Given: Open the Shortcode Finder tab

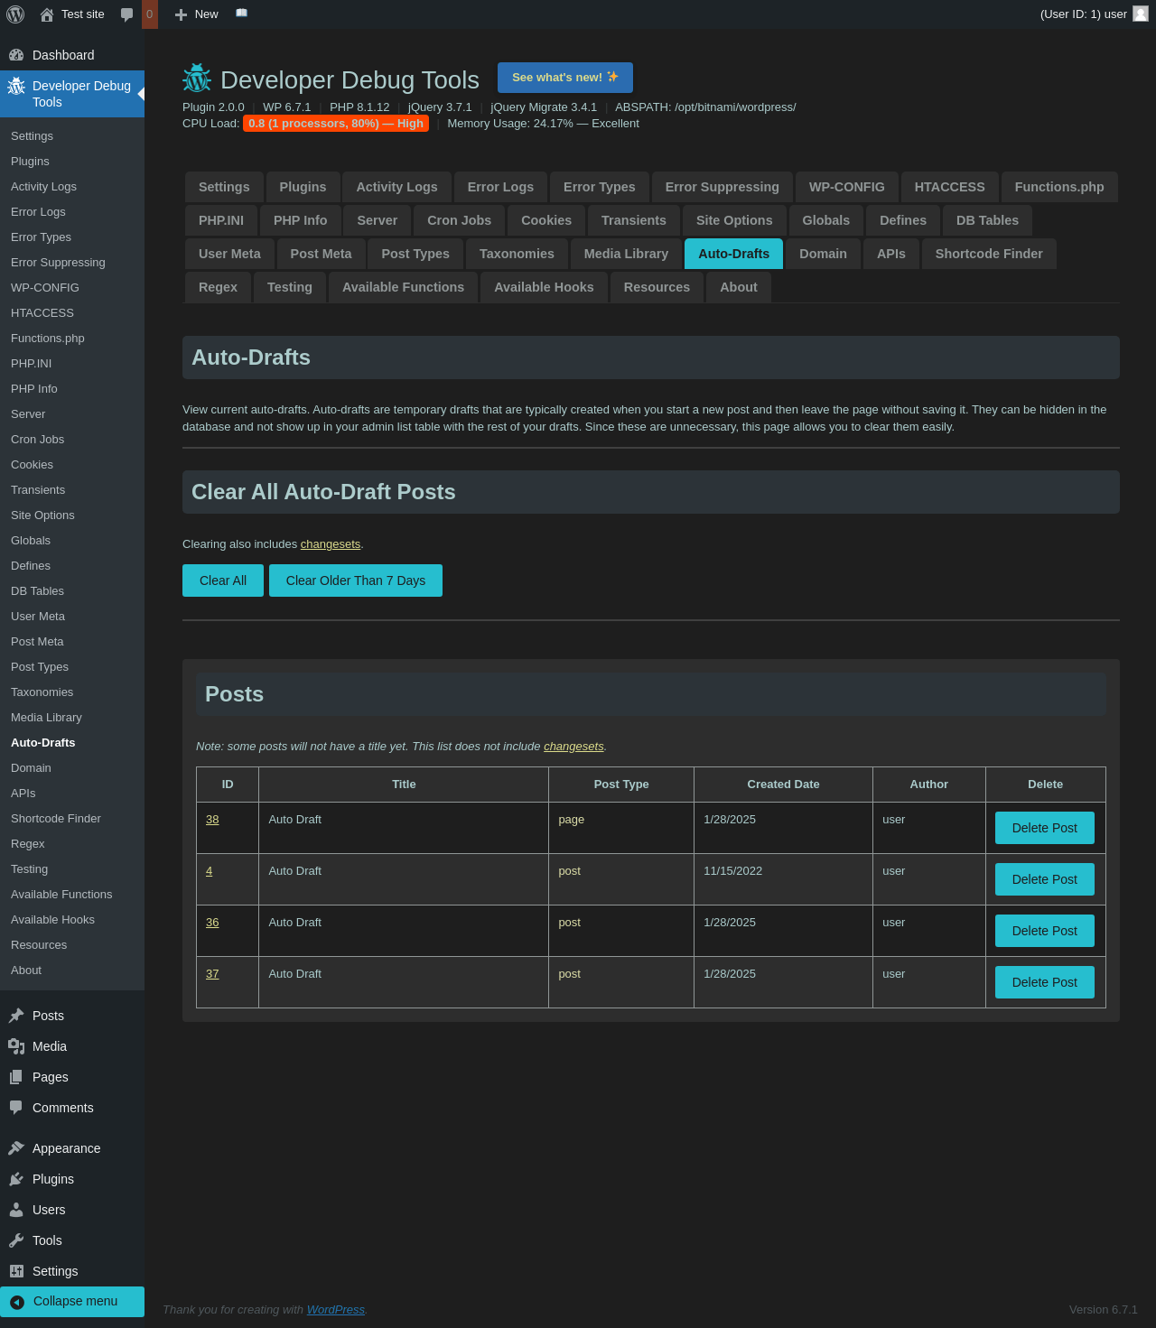Looking at the screenshot, I should (x=988, y=254).
